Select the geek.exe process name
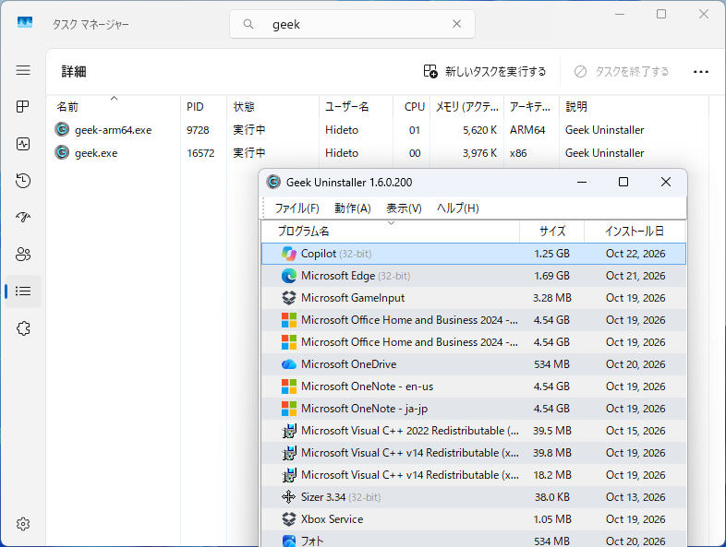This screenshot has width=726, height=547. pos(96,153)
